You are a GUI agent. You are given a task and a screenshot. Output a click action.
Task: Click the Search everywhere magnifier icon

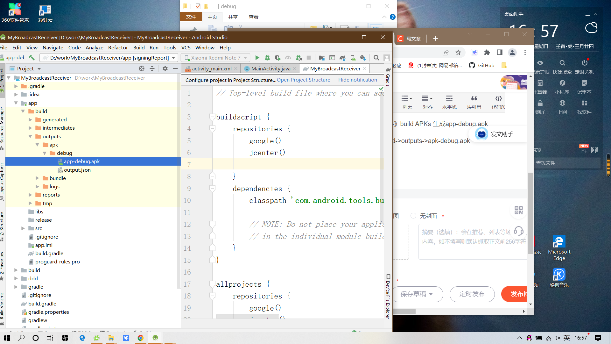(376, 58)
